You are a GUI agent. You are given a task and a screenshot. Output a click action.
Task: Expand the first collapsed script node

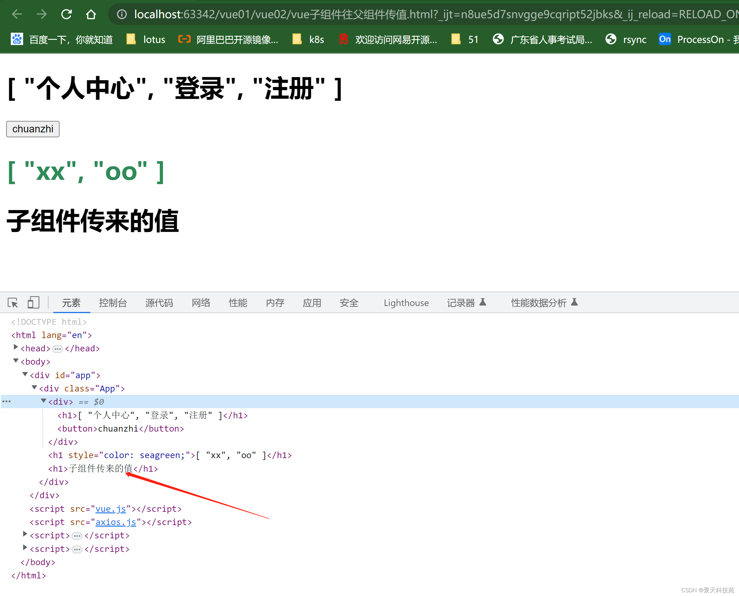coord(25,534)
